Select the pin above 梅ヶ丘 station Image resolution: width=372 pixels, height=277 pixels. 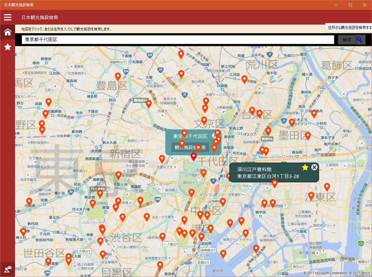(x=23, y=232)
